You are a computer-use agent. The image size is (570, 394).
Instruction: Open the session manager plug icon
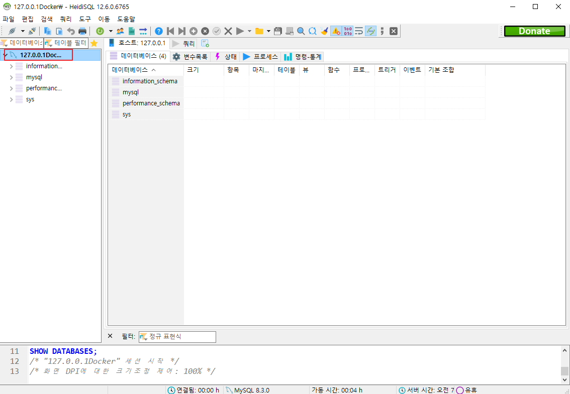(x=13, y=31)
